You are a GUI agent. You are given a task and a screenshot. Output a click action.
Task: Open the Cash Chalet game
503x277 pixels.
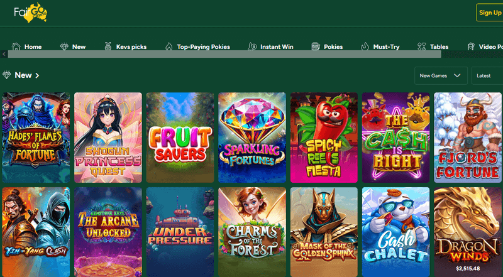click(396, 232)
